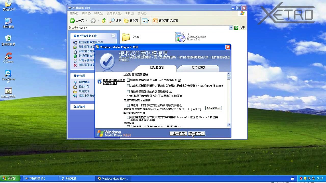Check 自動為受到保護的內容擷取授權 option
The image size is (326, 183).
click(x=128, y=91)
